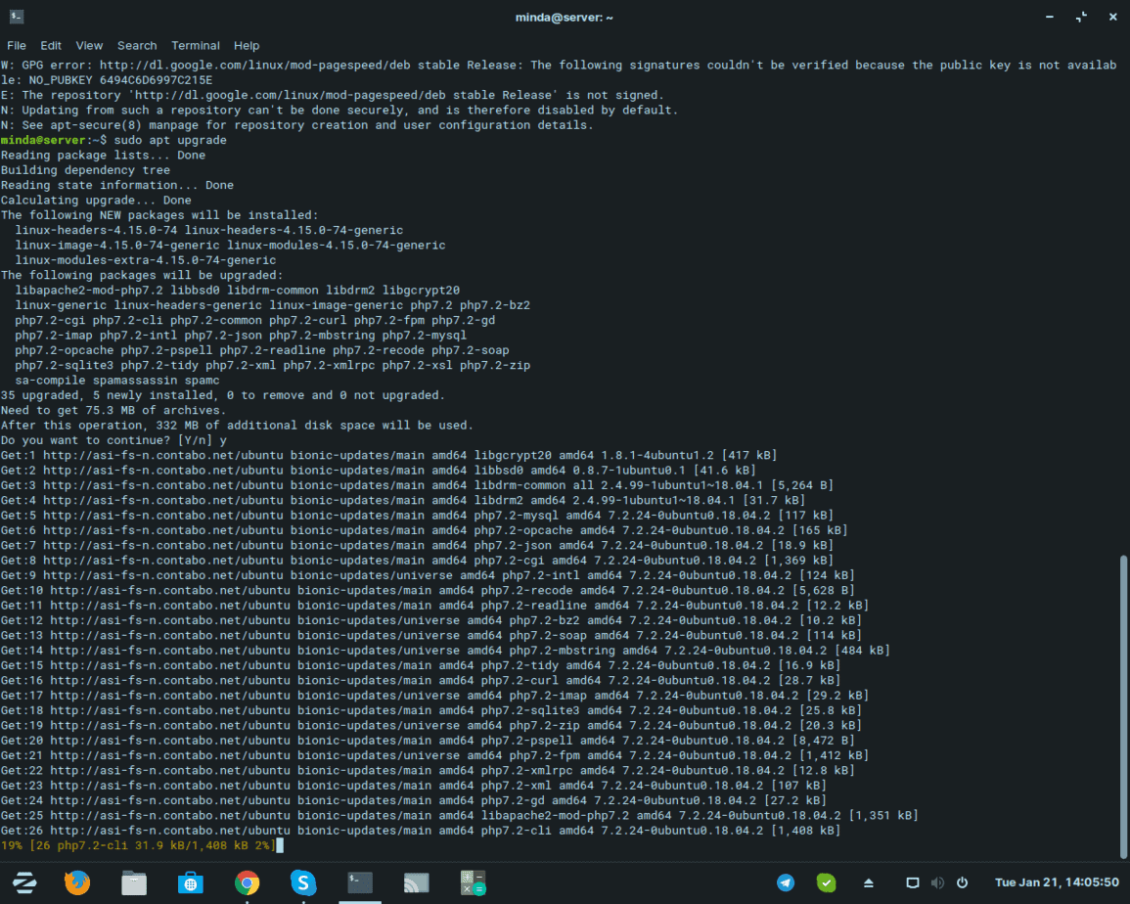The width and height of the screenshot is (1130, 904).
Task: Open the Telegram tray icon
Action: (x=786, y=882)
